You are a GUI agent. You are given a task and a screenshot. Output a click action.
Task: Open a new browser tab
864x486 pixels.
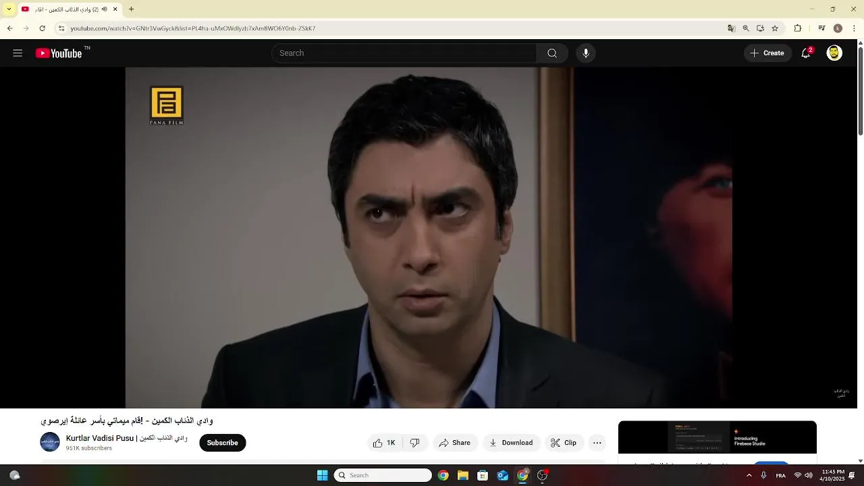[132, 9]
